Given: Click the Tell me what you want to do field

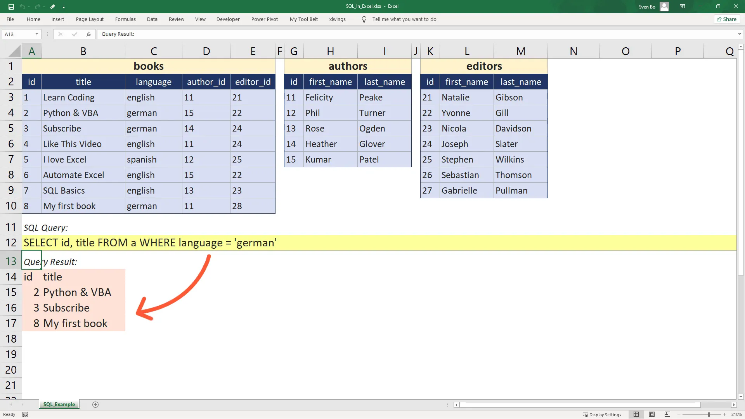Looking at the screenshot, I should (x=405, y=19).
